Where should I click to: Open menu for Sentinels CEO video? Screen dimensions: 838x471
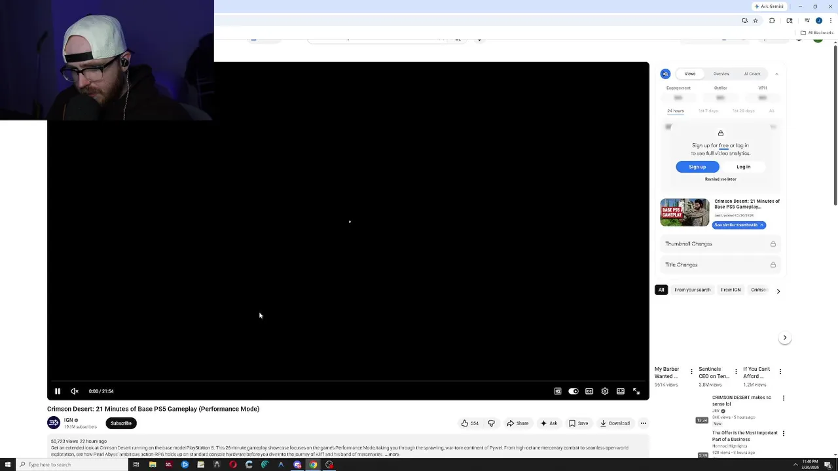pos(736,372)
